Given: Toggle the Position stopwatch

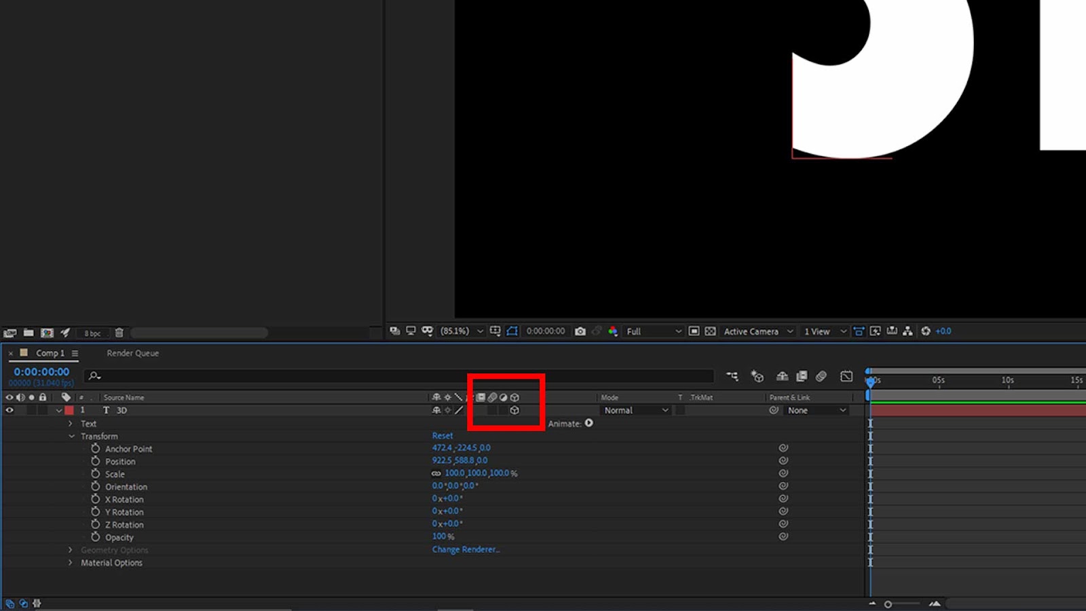Looking at the screenshot, I should 96,461.
